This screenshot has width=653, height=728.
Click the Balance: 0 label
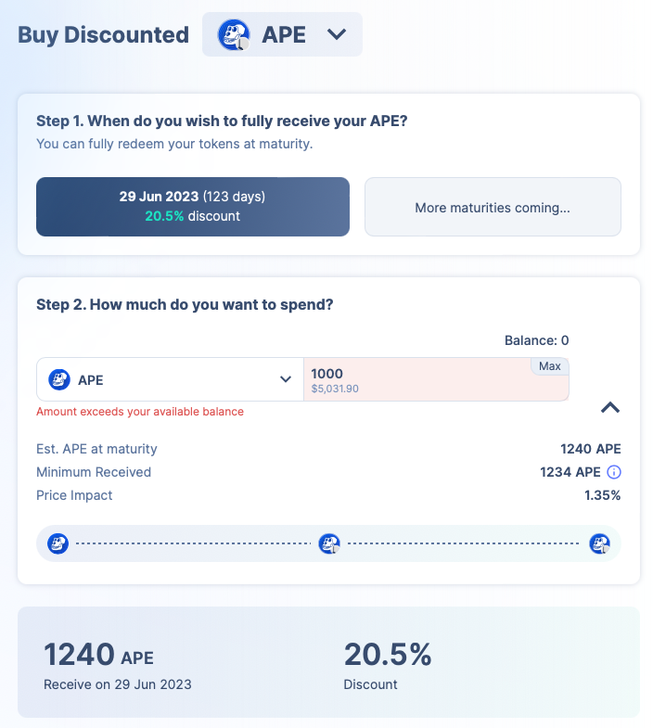(536, 340)
